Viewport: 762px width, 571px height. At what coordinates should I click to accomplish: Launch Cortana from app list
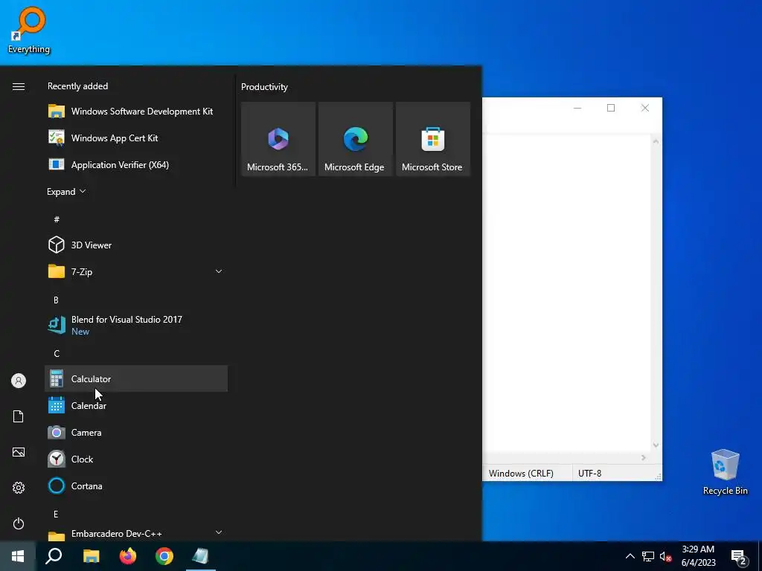click(x=136, y=485)
